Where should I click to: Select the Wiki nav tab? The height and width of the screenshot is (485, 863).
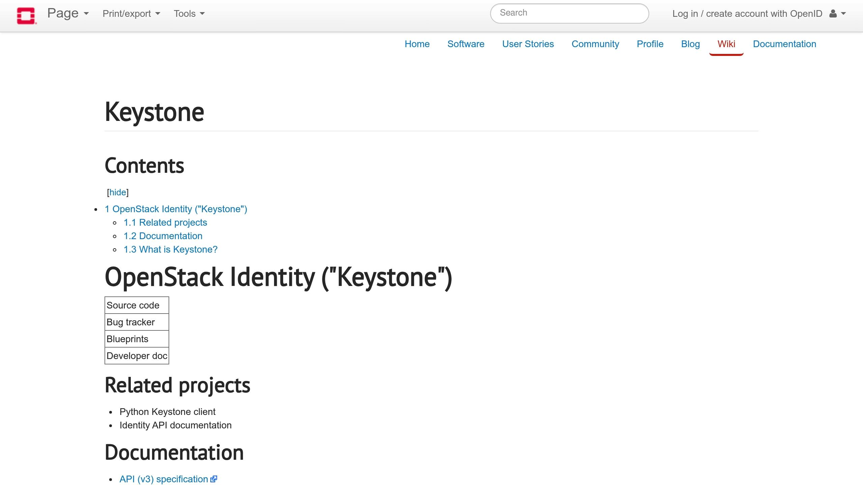point(726,44)
